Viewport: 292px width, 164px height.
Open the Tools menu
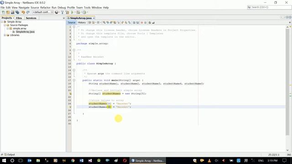pyautogui.click(x=87, y=8)
